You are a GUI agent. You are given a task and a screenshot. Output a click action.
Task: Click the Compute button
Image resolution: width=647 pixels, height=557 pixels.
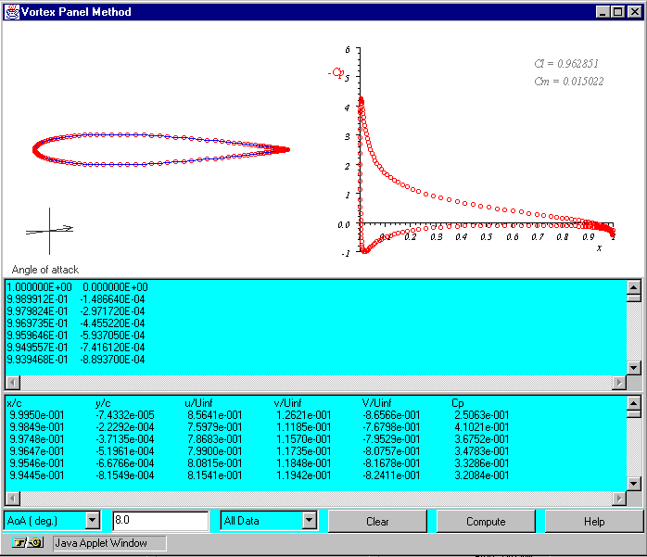point(486,522)
